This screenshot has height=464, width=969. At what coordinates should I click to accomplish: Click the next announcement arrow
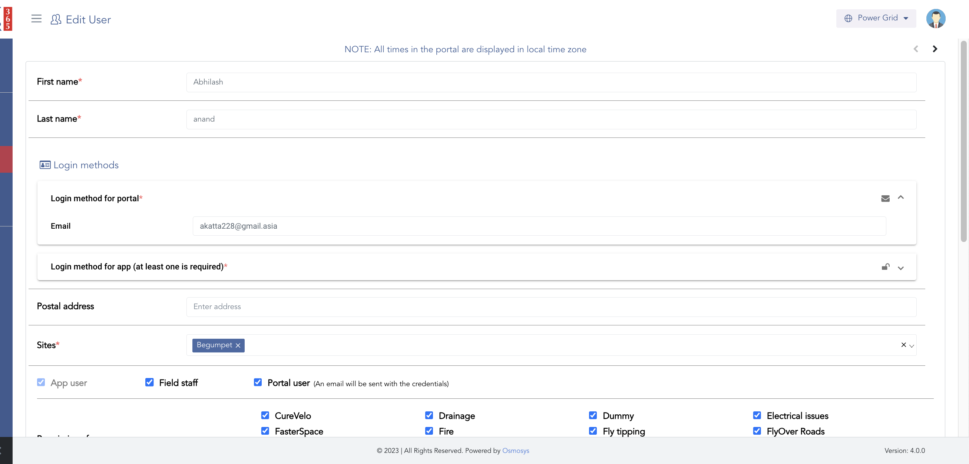coord(935,49)
